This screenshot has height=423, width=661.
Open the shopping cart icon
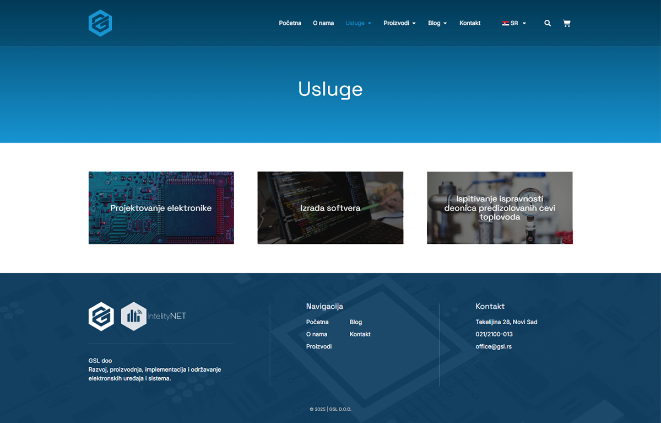[567, 23]
